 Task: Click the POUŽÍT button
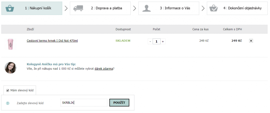tap(119, 103)
